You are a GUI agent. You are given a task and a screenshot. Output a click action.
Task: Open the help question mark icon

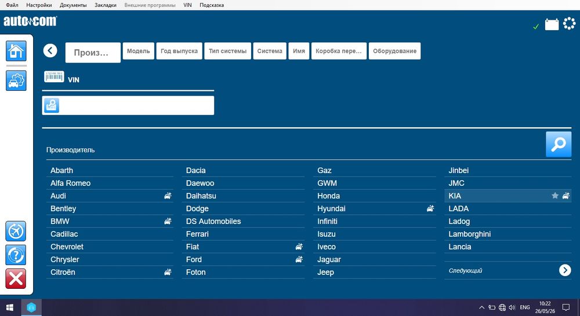[16, 255]
